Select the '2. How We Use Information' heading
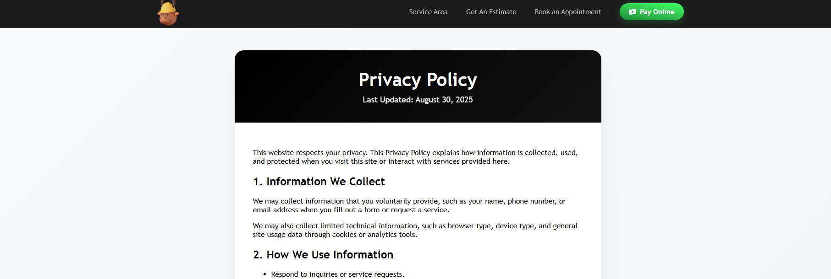831x279 pixels. coord(323,255)
